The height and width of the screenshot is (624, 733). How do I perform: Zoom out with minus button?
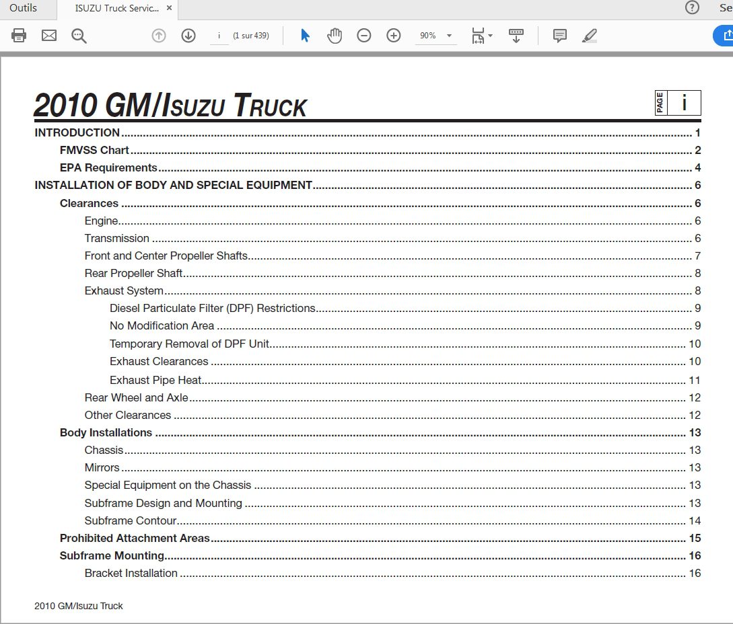[363, 36]
